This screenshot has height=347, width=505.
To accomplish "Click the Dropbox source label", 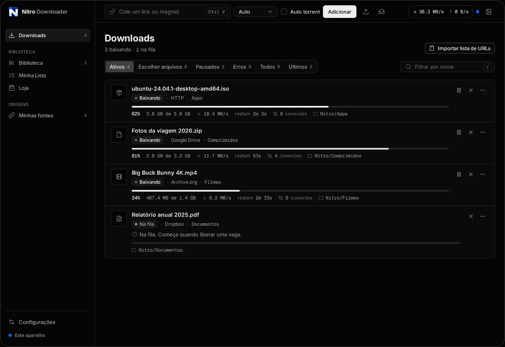I will point(174,224).
